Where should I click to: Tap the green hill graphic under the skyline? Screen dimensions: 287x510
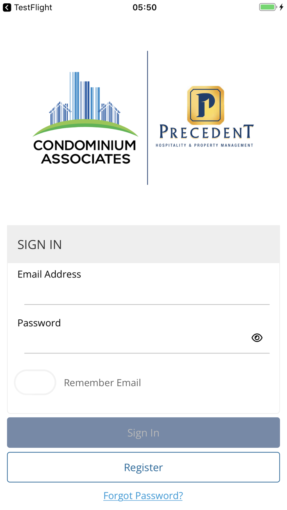point(85,127)
